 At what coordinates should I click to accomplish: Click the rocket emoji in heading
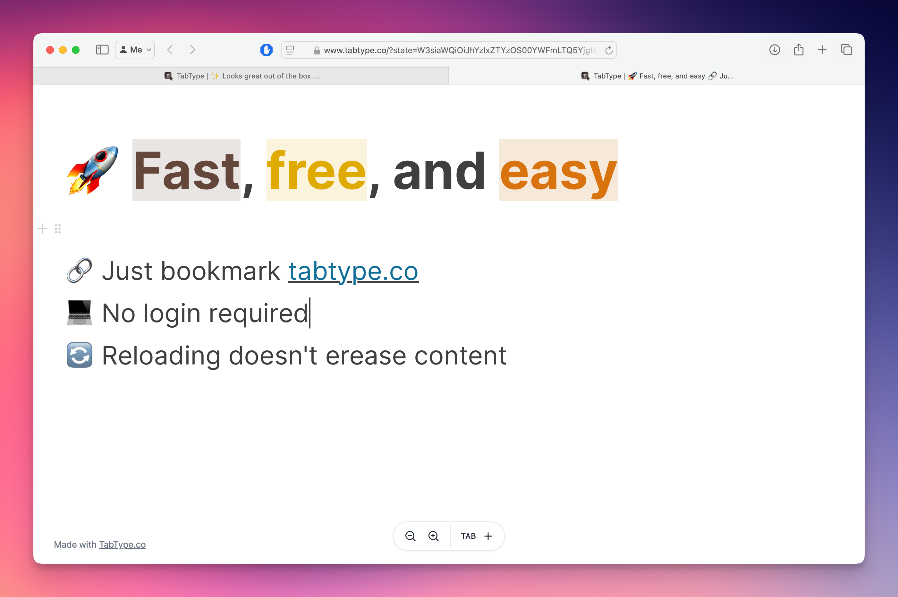[x=93, y=170]
